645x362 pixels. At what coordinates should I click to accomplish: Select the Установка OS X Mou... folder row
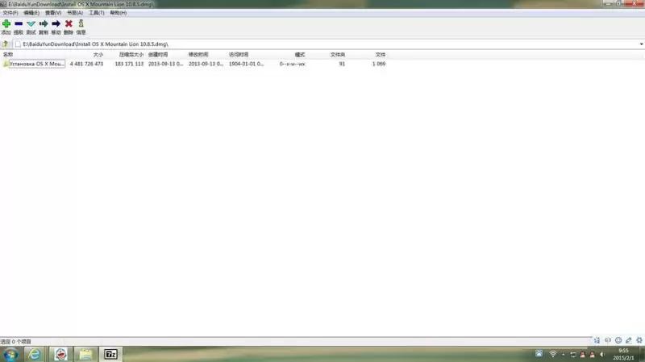coord(36,64)
